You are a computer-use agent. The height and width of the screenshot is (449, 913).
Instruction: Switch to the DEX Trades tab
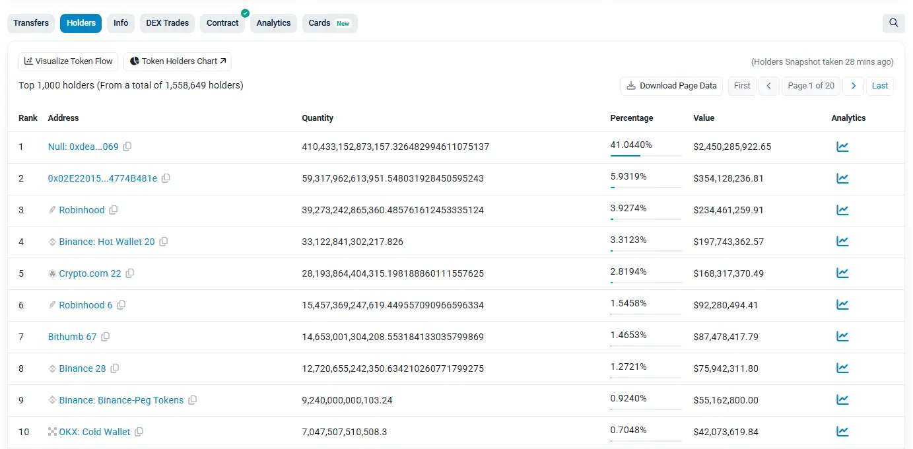pyautogui.click(x=167, y=22)
